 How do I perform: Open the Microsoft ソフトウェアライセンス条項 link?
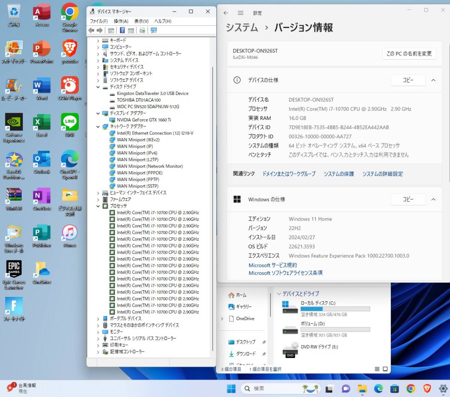click(286, 273)
